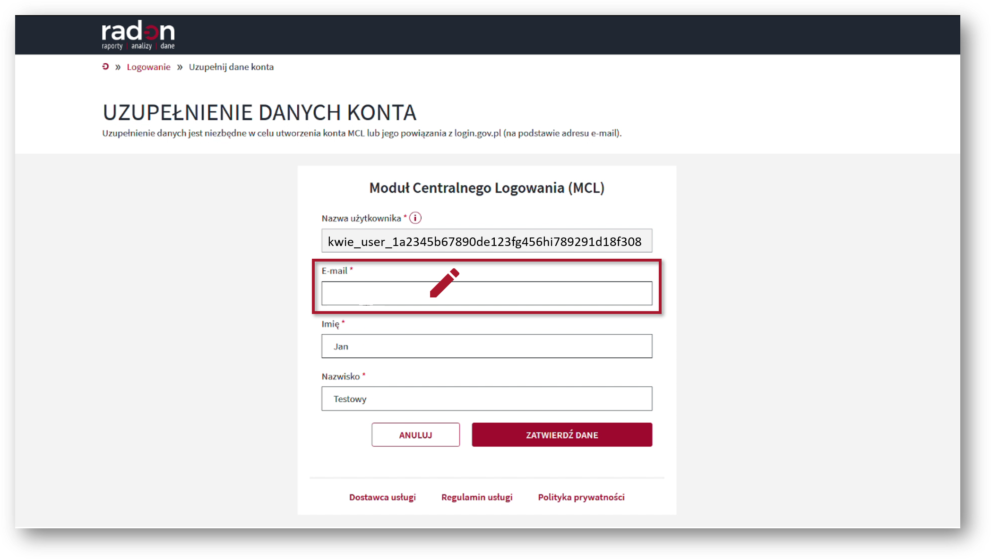Click inside the empty E-mail field
This screenshot has height=559, width=991.
pos(543,293)
